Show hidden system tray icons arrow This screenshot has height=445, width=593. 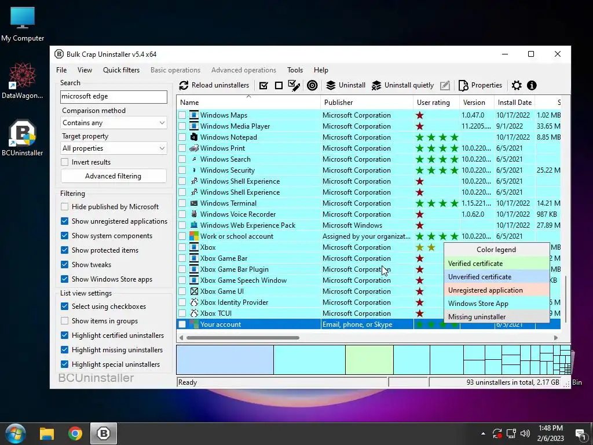tap(483, 433)
